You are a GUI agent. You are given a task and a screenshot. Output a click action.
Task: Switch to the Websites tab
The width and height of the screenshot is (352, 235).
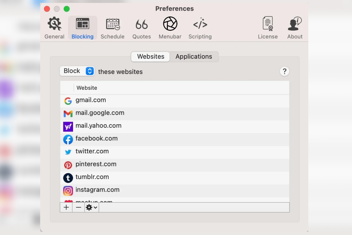(150, 57)
